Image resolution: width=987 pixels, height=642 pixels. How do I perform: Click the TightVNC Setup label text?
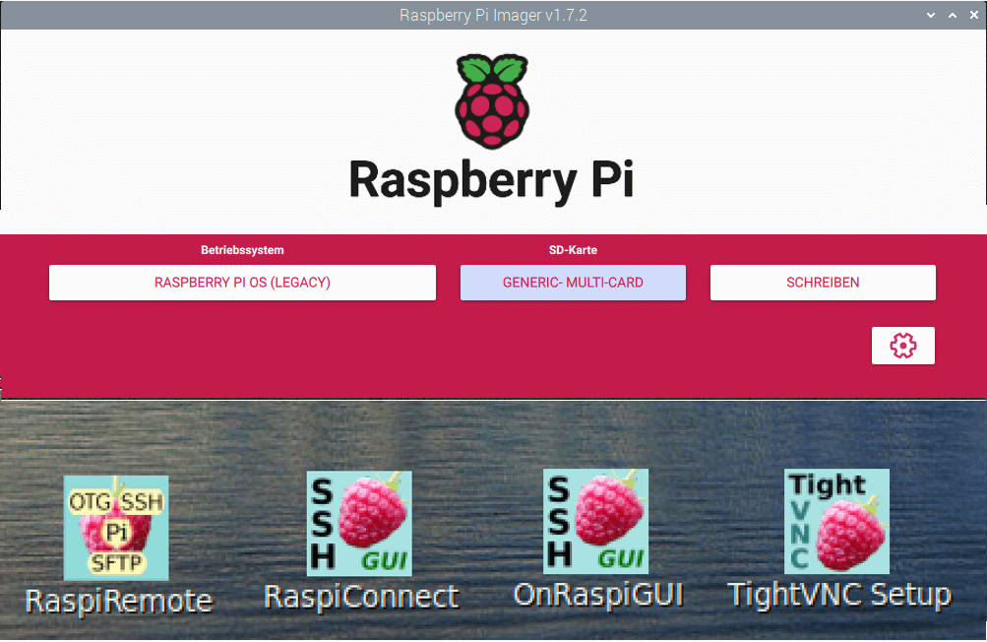839,595
